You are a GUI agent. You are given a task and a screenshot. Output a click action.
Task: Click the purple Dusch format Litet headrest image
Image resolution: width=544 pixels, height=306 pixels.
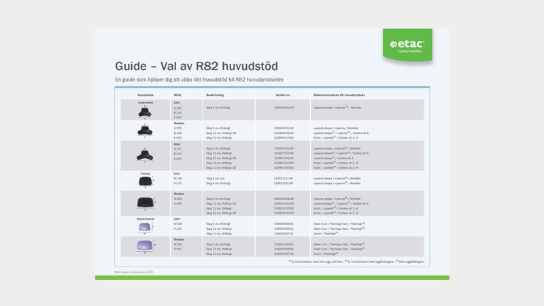click(144, 227)
